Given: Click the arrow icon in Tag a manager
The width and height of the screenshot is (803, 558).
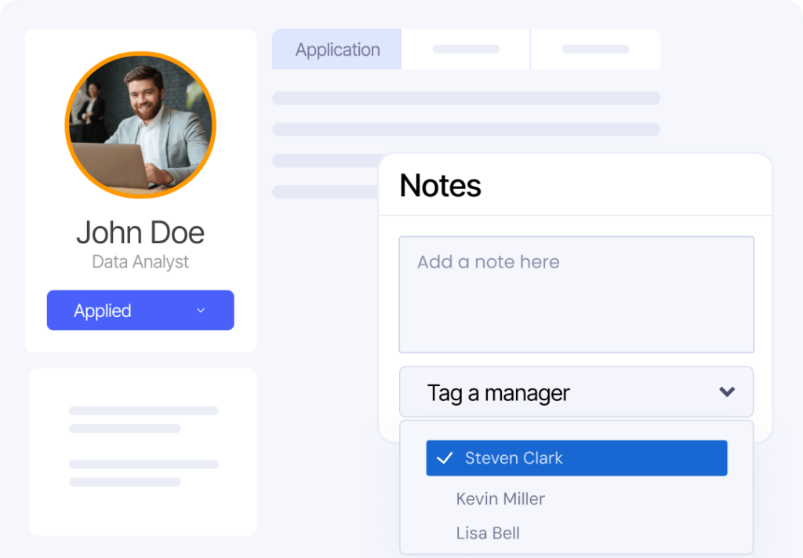Looking at the screenshot, I should (x=727, y=392).
